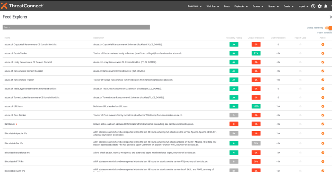Screen dimensions: 332x172
Task: Sort by the Daily Indicators column header
Action: click(278, 38)
